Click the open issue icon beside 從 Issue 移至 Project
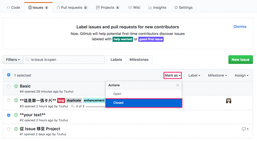Image resolution: width=257 pixels, height=141 pixels. click(16, 129)
